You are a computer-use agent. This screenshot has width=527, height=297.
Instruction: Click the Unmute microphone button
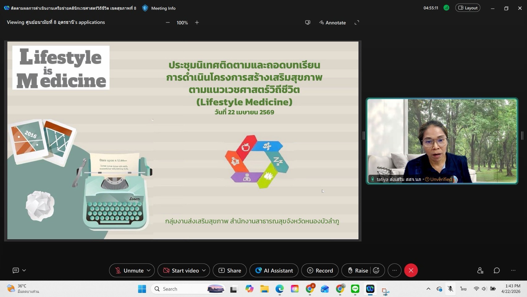pos(129,270)
